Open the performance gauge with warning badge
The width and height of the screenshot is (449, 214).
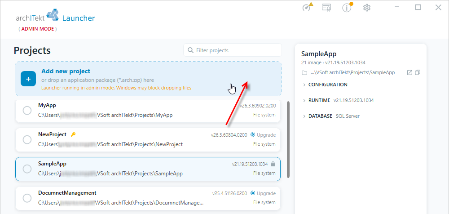308,8
